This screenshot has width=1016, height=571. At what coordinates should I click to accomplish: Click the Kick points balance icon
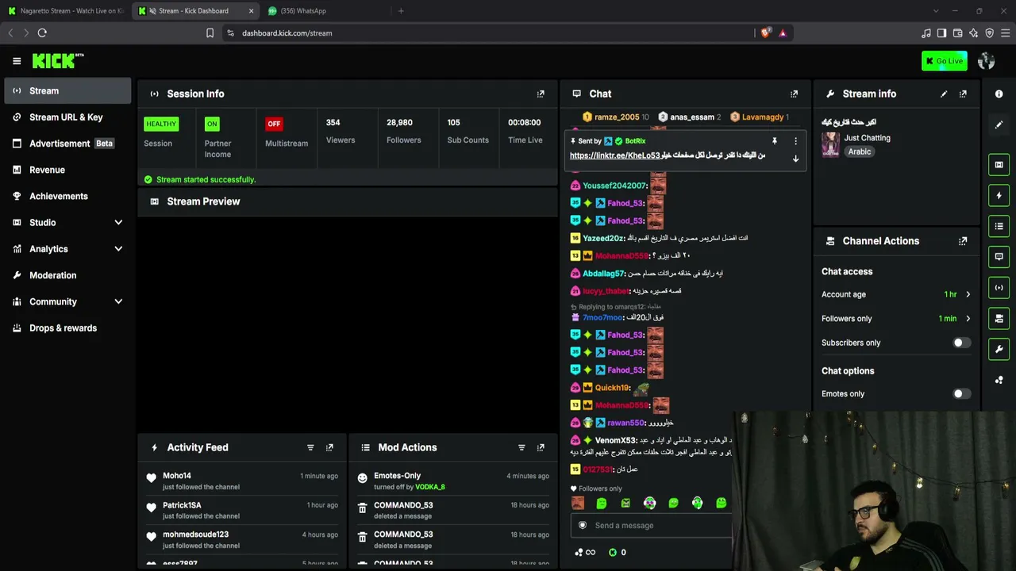613,553
